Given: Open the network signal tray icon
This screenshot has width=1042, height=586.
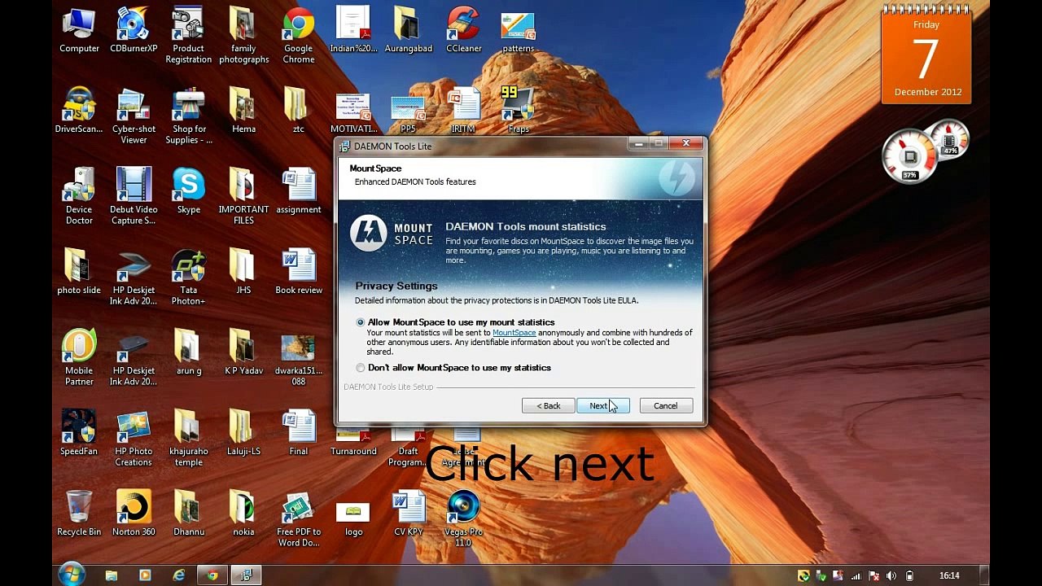Looking at the screenshot, I should pyautogui.click(x=856, y=575).
